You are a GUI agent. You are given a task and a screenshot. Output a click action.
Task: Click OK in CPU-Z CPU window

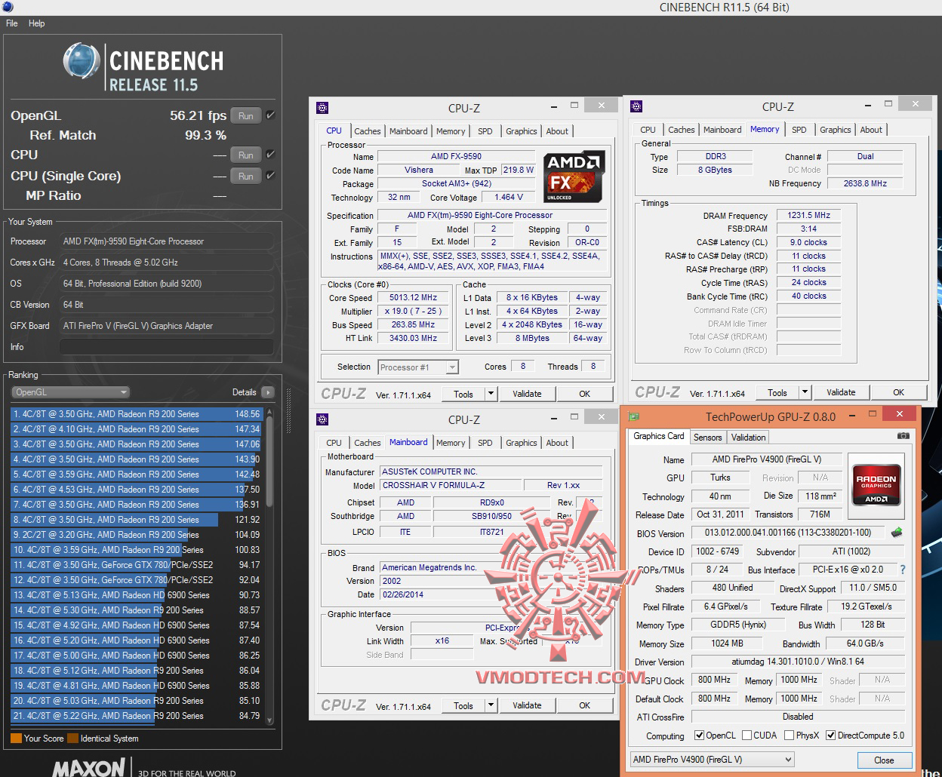[x=584, y=394]
